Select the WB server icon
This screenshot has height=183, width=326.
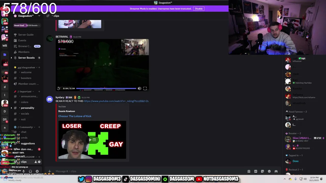point(5,46)
